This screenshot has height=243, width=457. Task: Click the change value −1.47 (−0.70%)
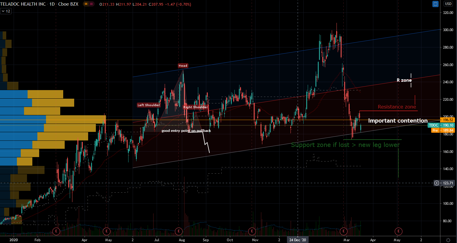tap(178, 4)
